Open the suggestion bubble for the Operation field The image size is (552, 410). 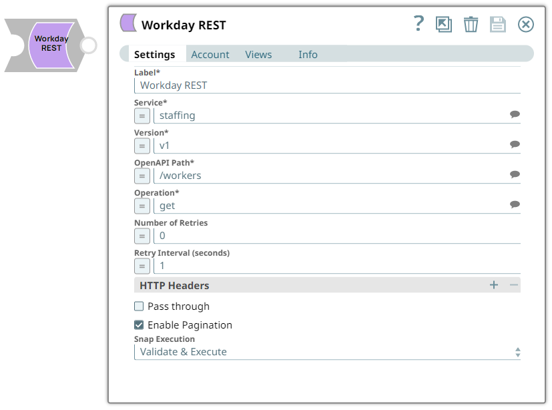click(515, 204)
